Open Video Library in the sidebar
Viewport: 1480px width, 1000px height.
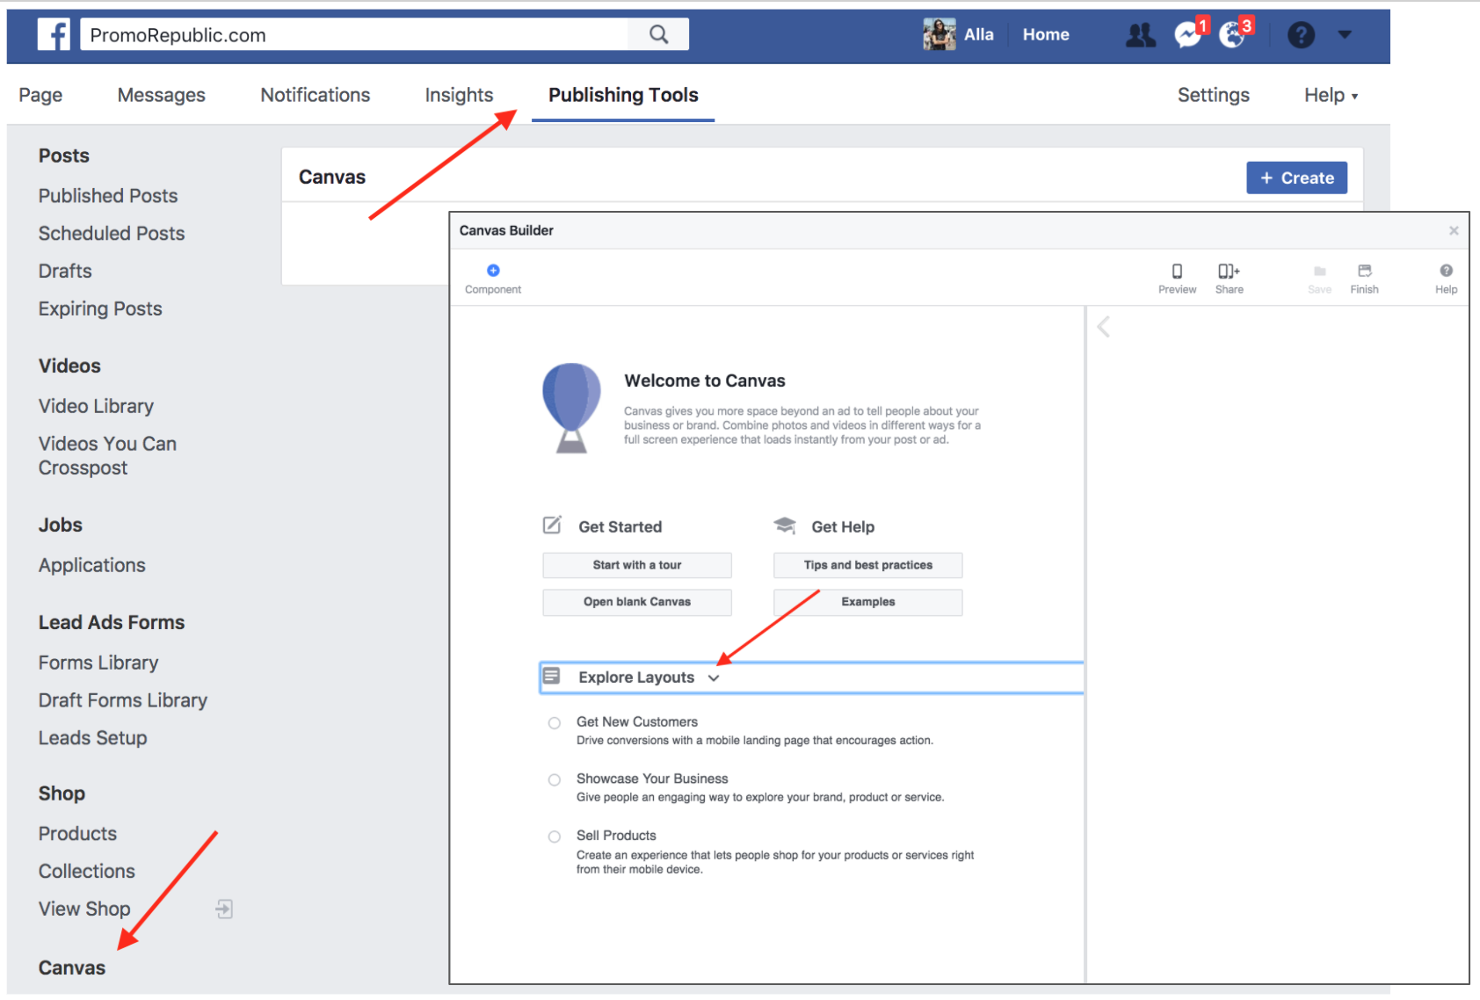coord(96,406)
